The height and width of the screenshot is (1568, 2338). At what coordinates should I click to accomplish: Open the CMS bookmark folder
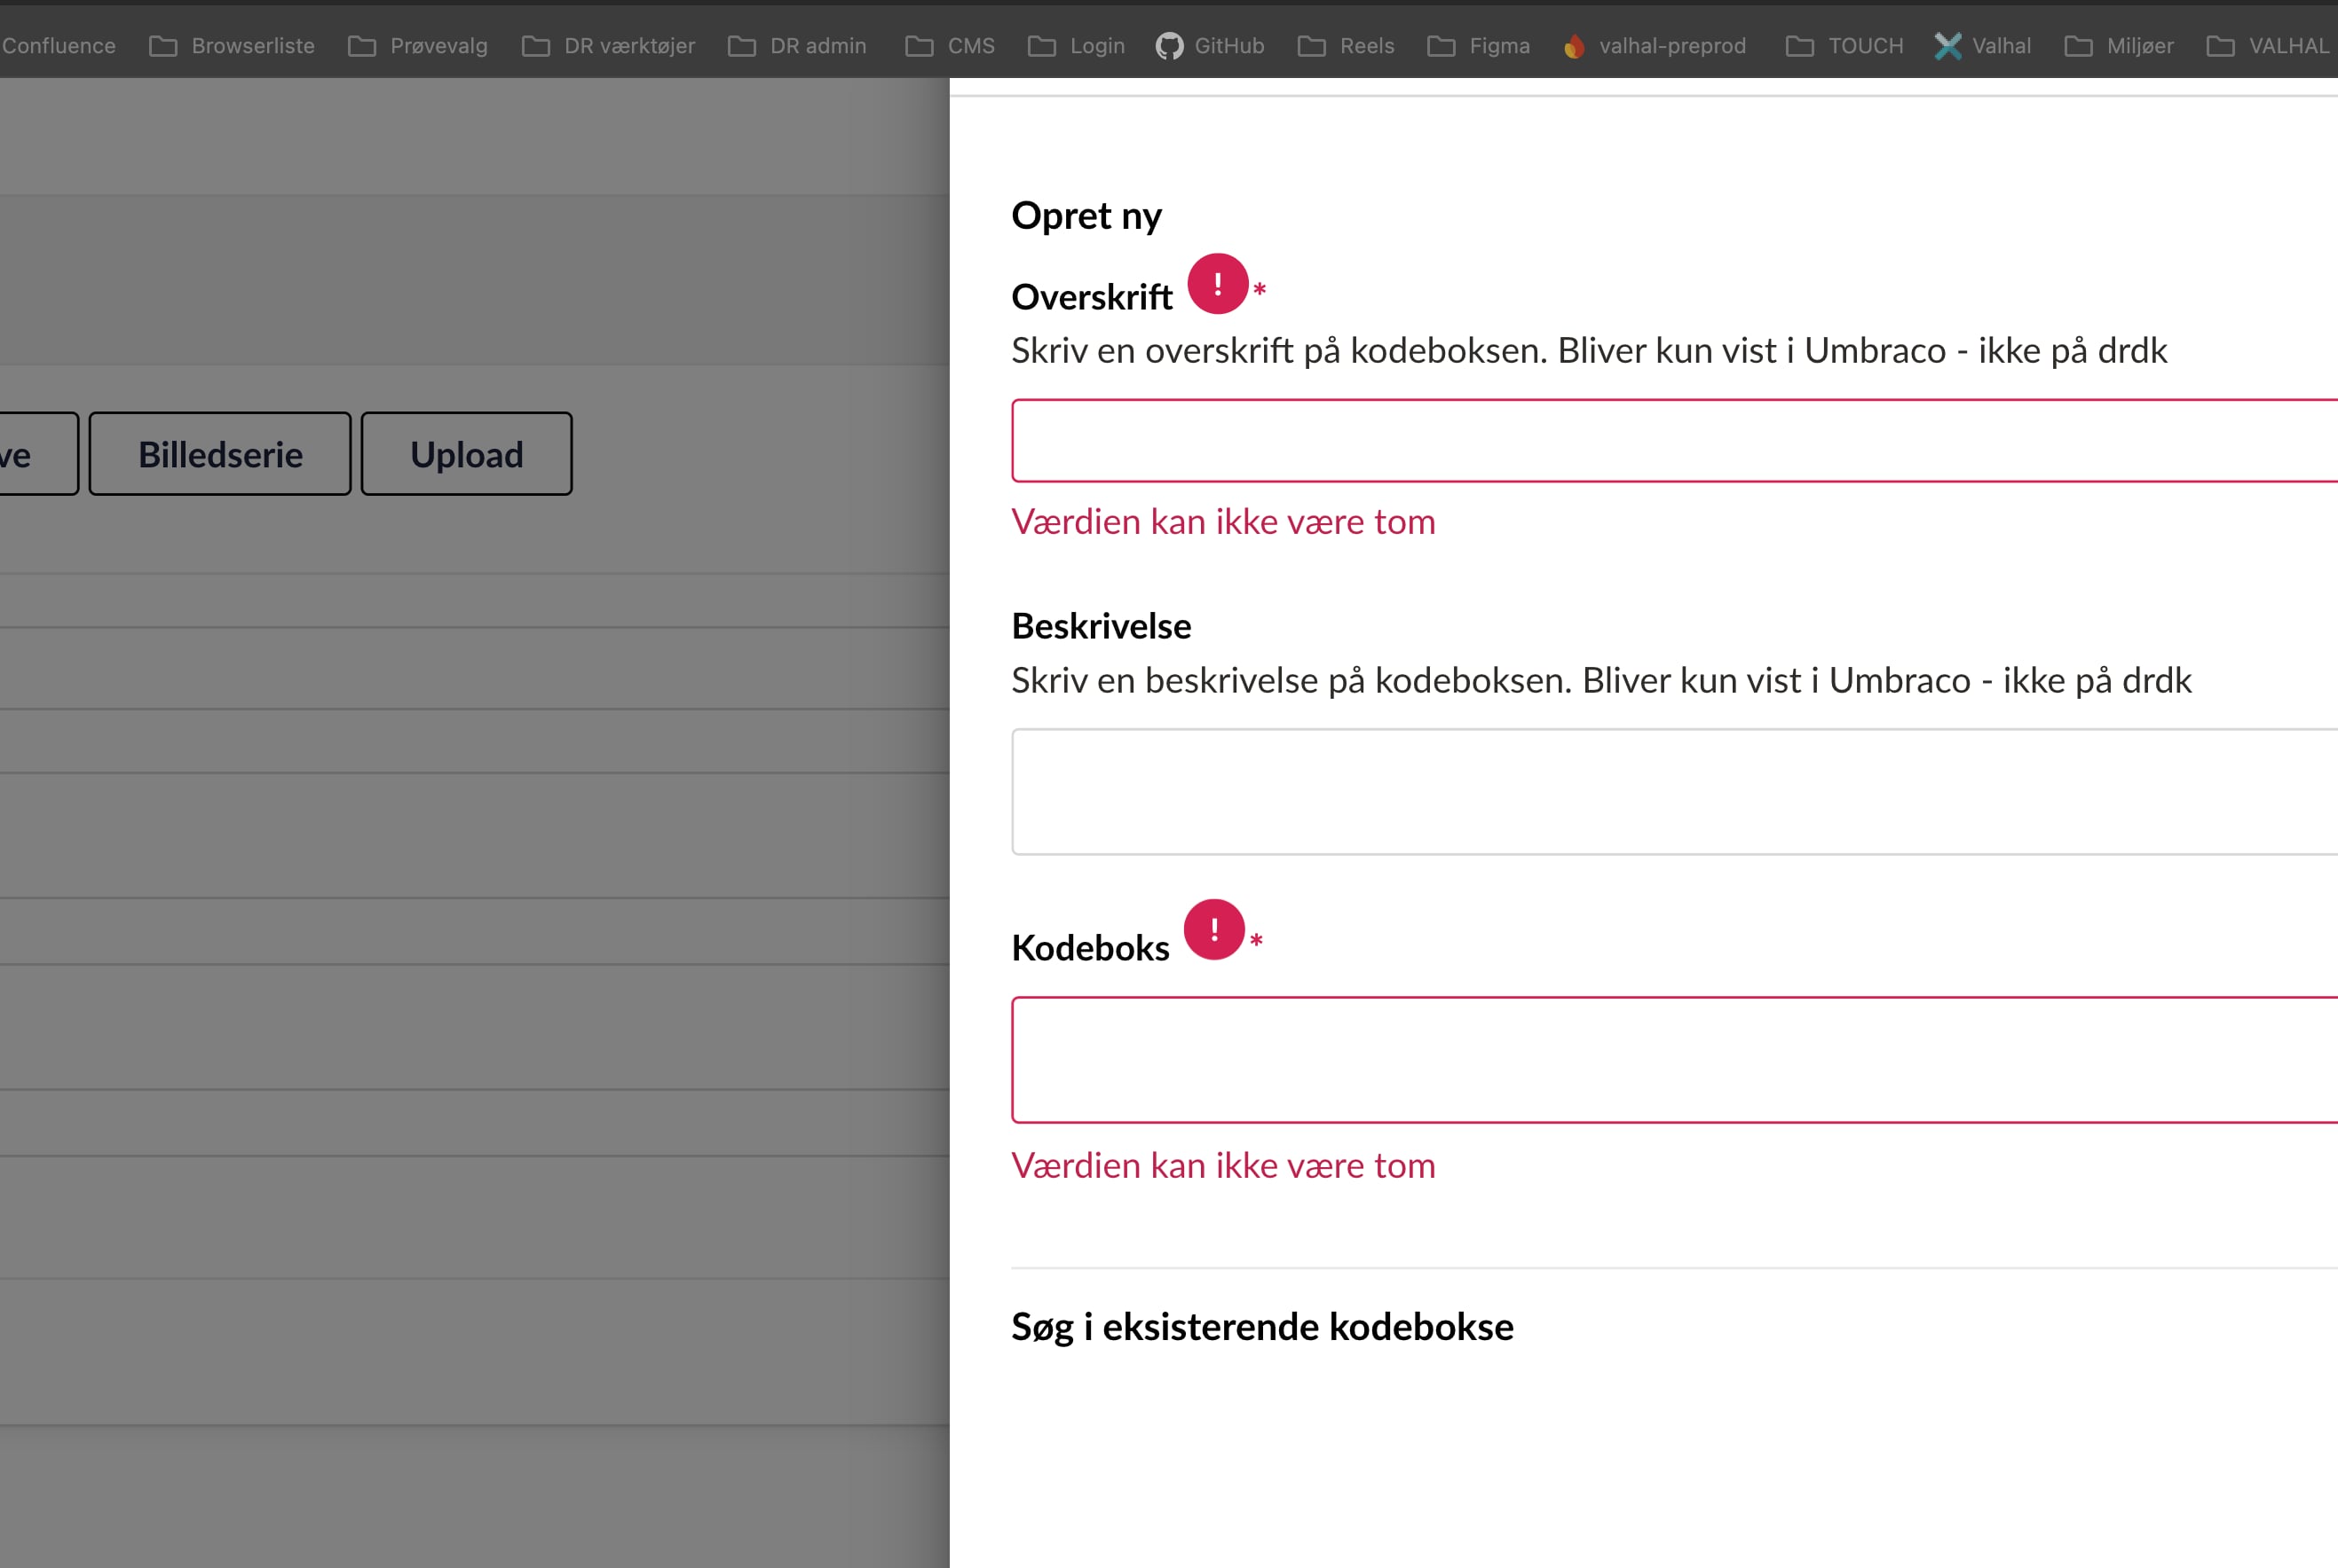click(950, 46)
